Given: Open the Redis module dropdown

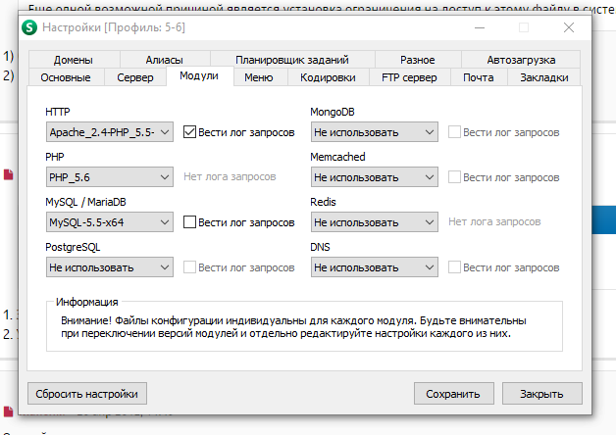Looking at the screenshot, I should point(375,222).
